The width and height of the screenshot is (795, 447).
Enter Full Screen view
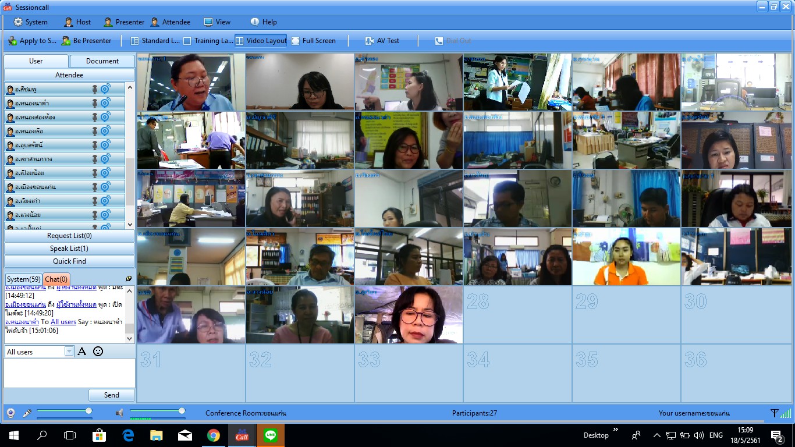[314, 41]
